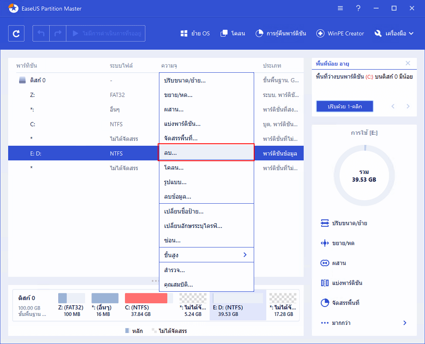Select E: D: (NTFS) 39.53 GB map block
The width and height of the screenshot is (425, 344).
(238, 305)
